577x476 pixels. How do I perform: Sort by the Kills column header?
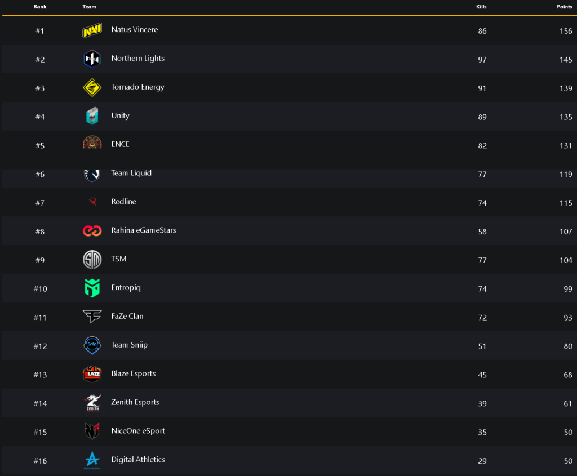pyautogui.click(x=481, y=7)
